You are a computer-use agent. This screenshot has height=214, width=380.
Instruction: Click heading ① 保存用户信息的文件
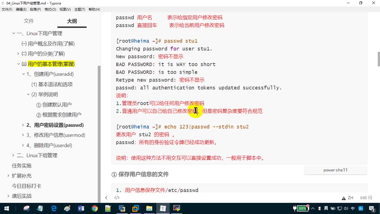point(140,174)
